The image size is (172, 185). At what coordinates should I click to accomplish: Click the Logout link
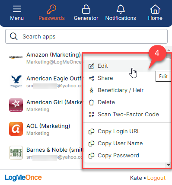[x=156, y=178]
